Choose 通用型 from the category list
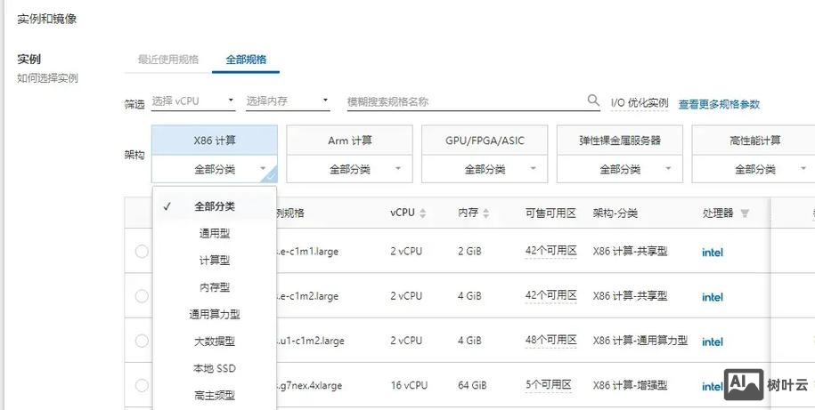Image resolution: width=815 pixels, height=410 pixels. [214, 234]
